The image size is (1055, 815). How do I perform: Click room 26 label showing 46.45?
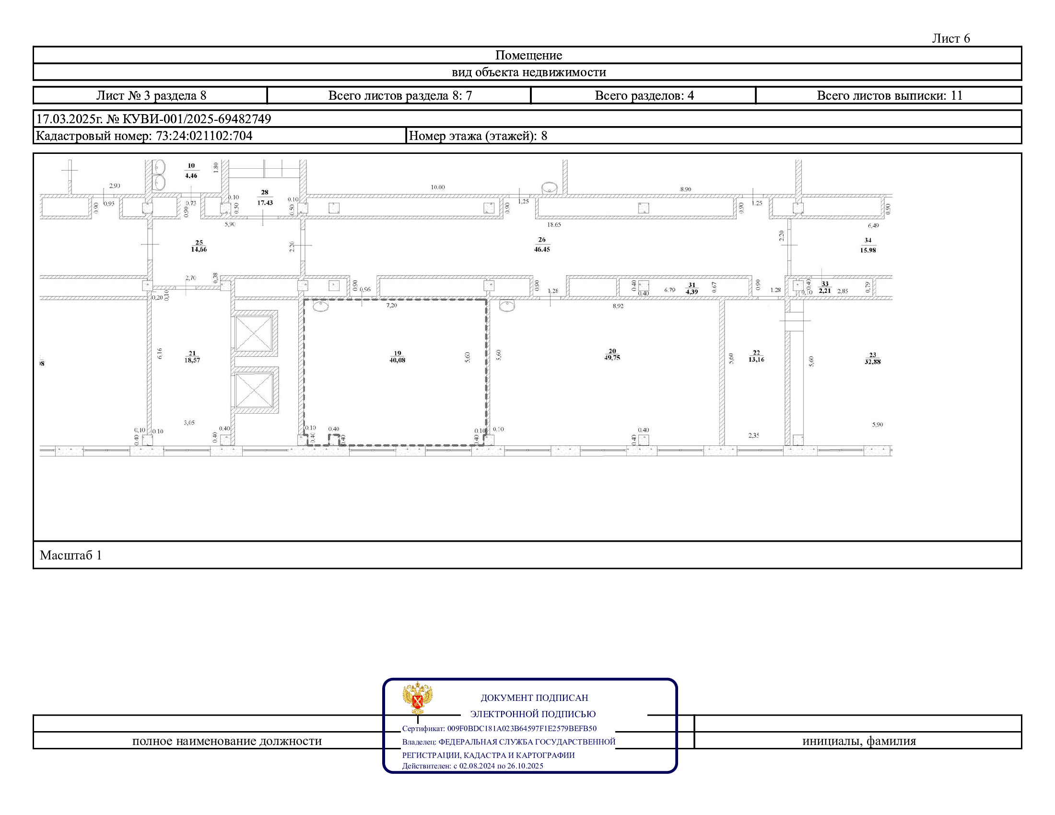(x=541, y=245)
